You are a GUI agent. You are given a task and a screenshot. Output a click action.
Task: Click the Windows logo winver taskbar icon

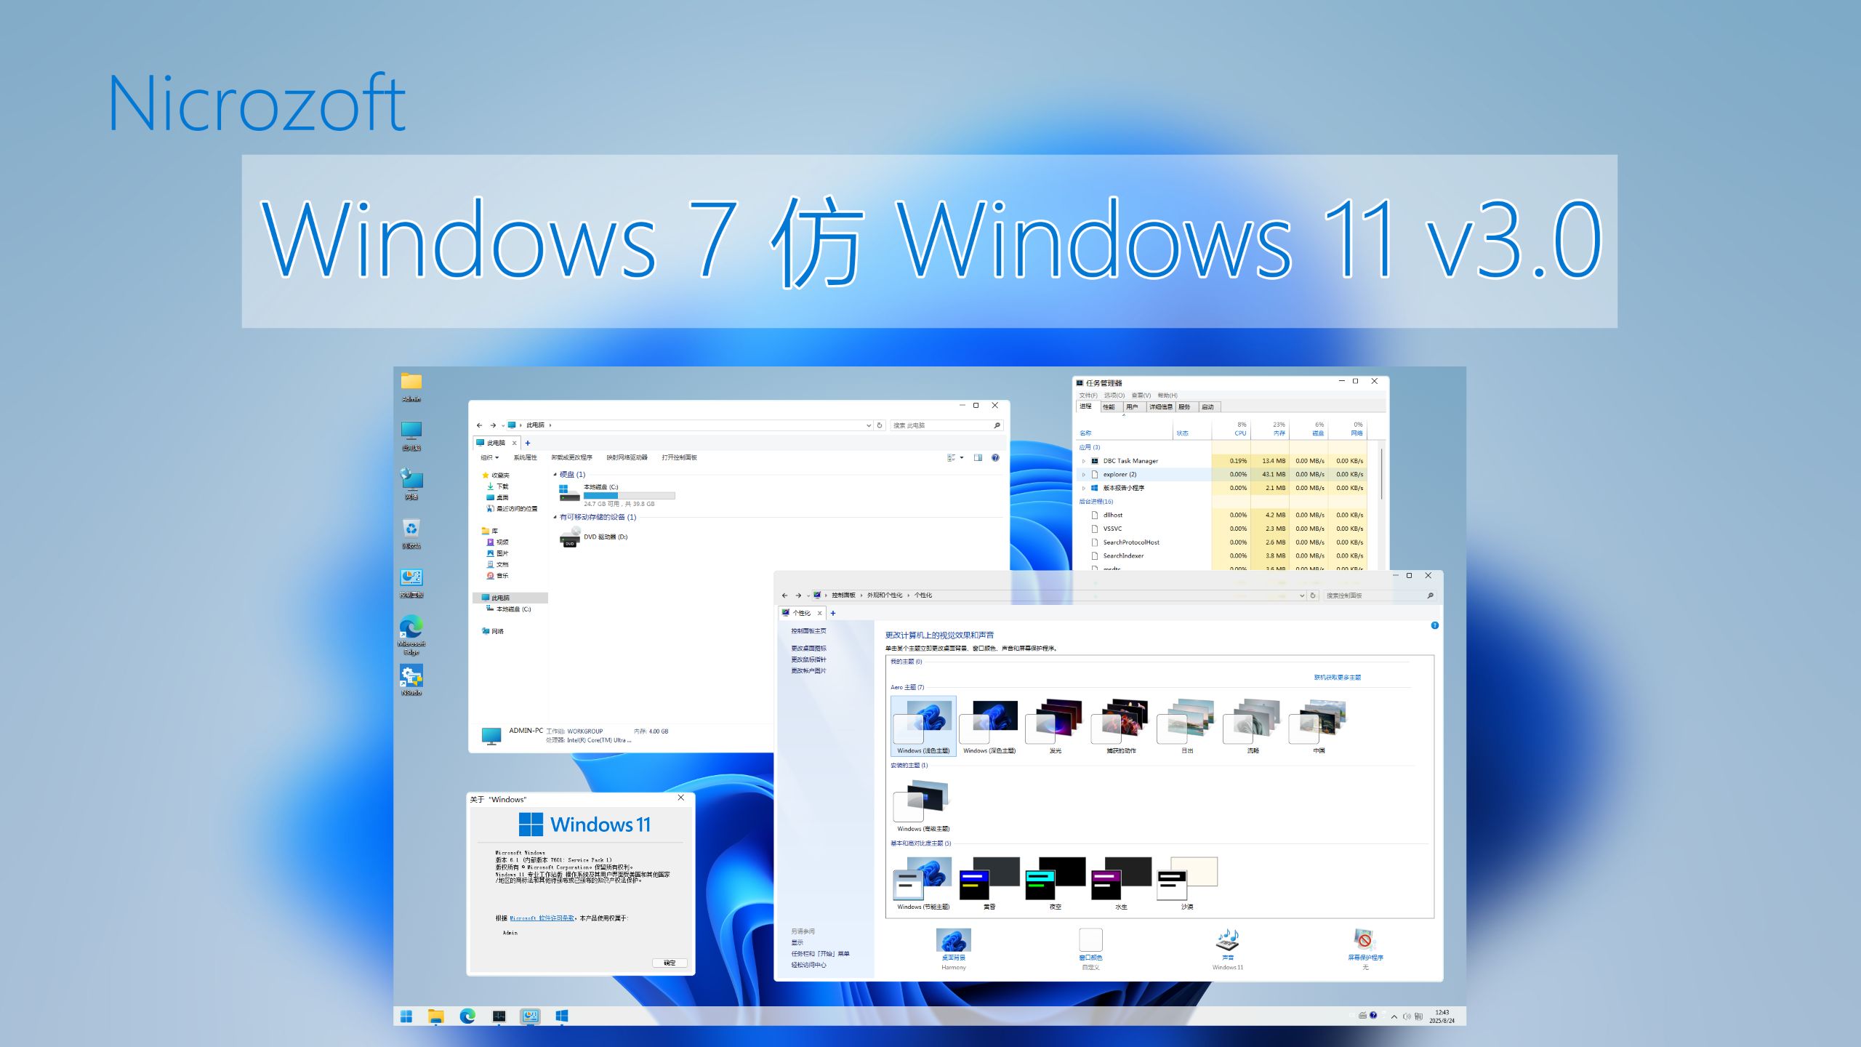tap(561, 1016)
